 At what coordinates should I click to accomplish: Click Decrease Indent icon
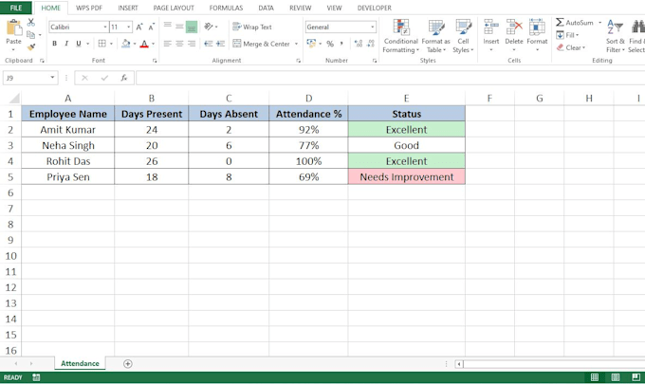coord(209,44)
